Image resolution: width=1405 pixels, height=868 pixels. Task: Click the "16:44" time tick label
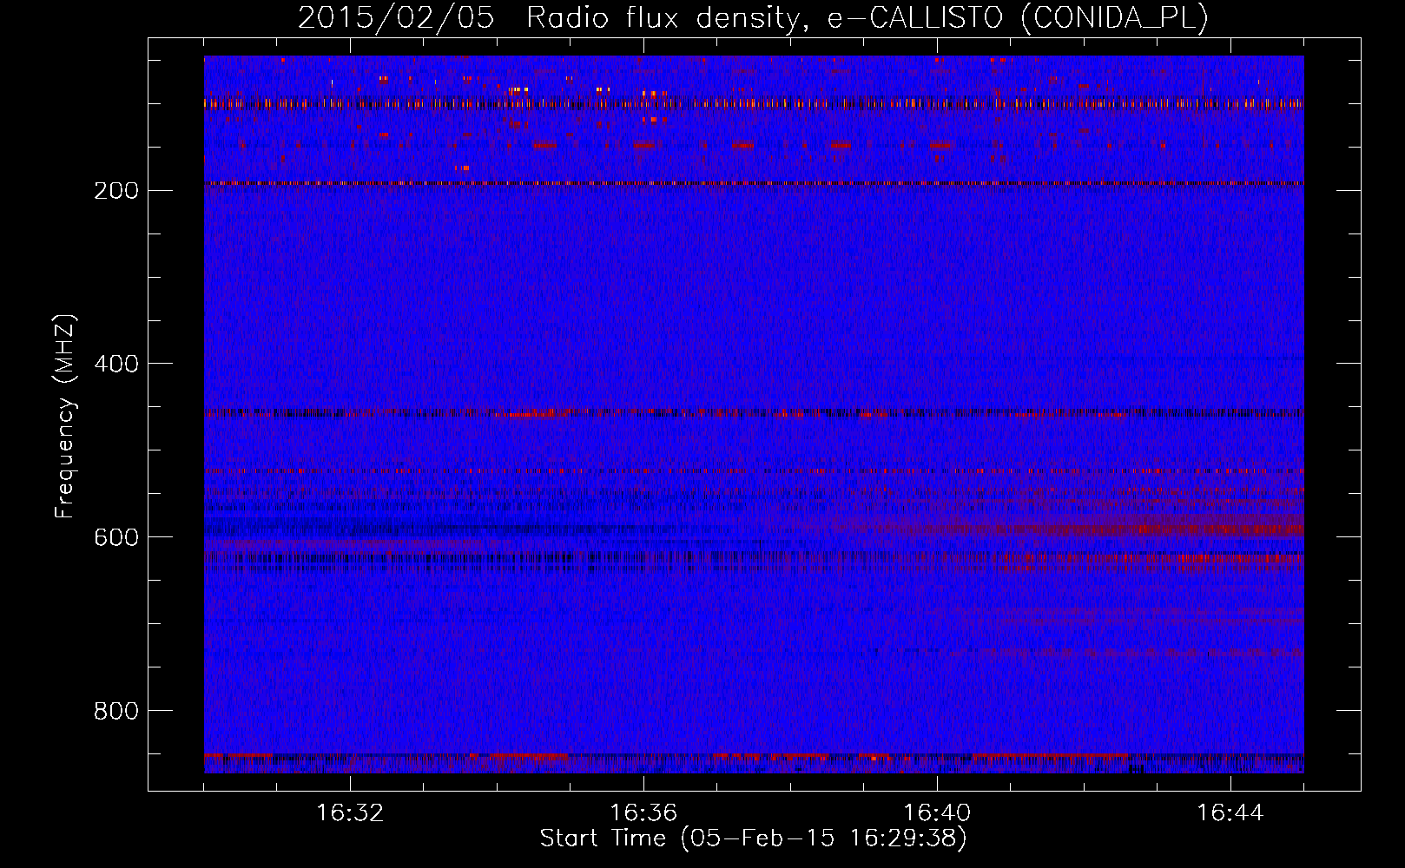[x=1230, y=813]
